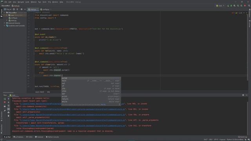The image size is (251, 141).
Task: Expand Scratches and Consoles node
Action: coord(5,26)
